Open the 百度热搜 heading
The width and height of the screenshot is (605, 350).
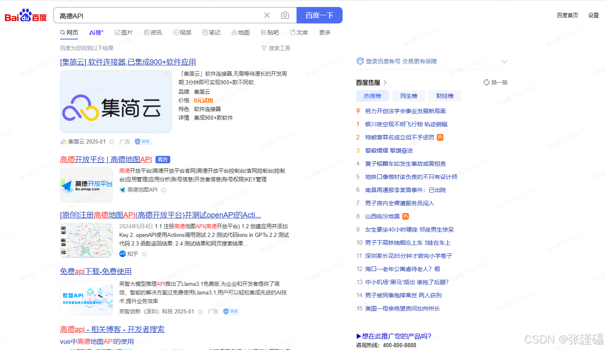click(368, 83)
